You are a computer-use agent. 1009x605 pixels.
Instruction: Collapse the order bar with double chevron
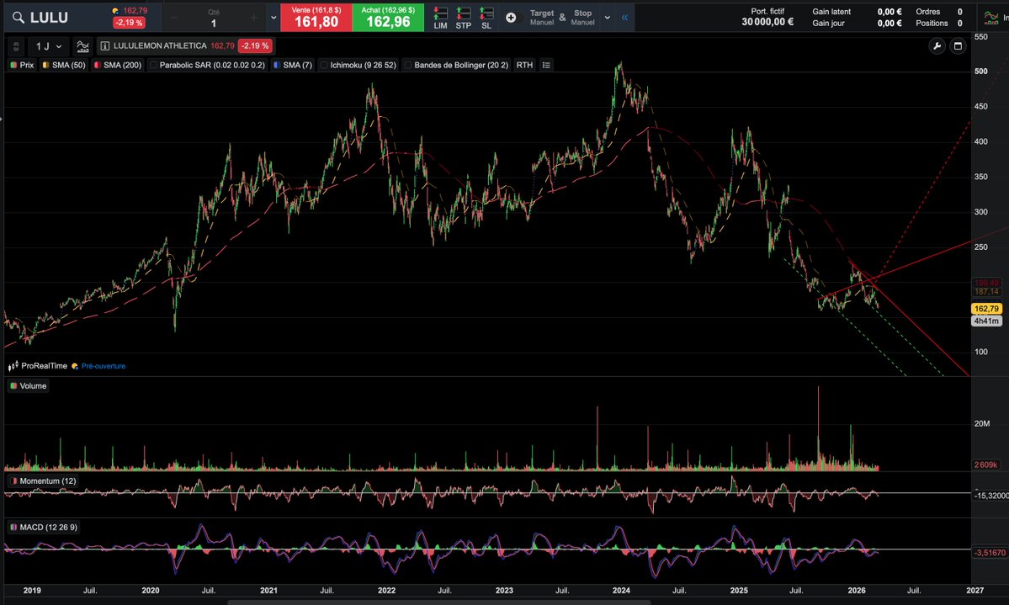pyautogui.click(x=624, y=18)
